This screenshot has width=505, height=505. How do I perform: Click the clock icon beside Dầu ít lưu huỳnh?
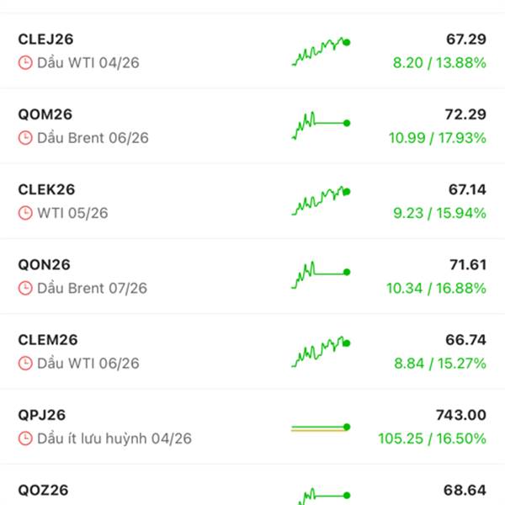(x=25, y=439)
